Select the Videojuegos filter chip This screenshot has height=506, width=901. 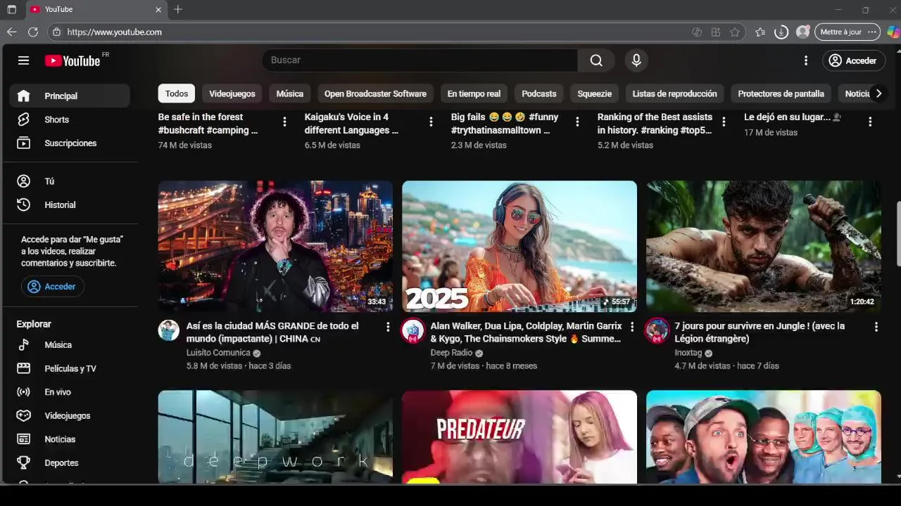[232, 93]
